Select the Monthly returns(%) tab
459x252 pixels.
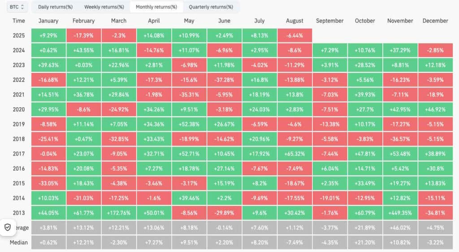click(156, 7)
